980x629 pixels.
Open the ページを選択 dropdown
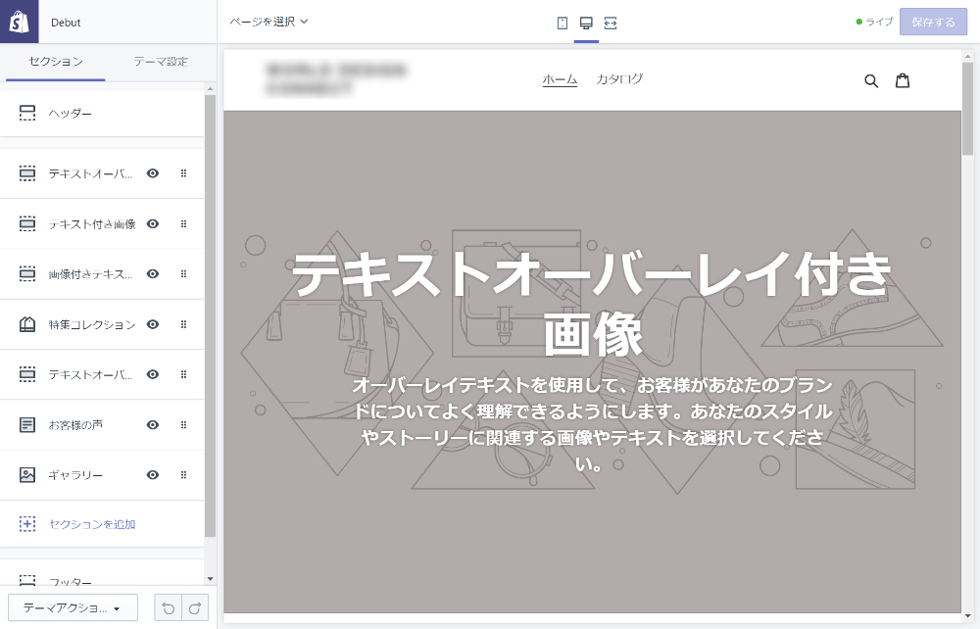[269, 22]
